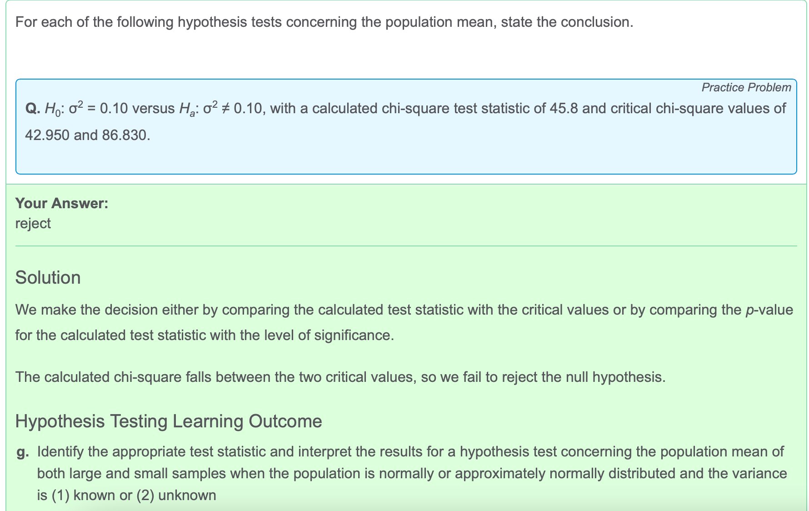809x511 pixels.
Task: Click the "Solution" heading
Action: (x=48, y=277)
